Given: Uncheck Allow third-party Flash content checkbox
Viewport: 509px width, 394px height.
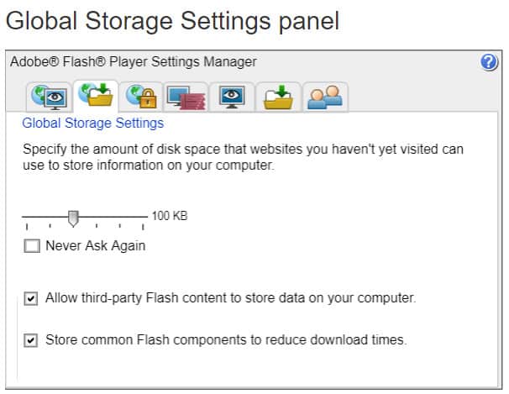Looking at the screenshot, I should coord(31,298).
